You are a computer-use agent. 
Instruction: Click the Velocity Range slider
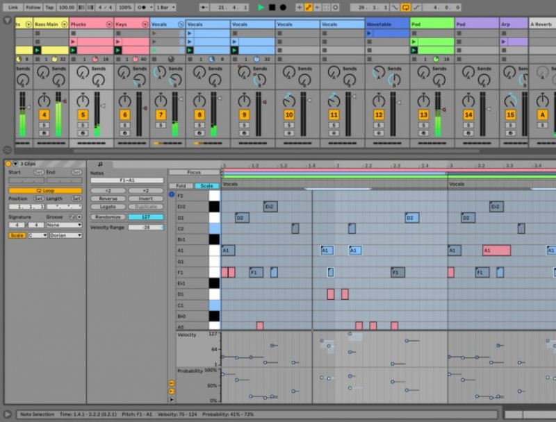coord(145,227)
